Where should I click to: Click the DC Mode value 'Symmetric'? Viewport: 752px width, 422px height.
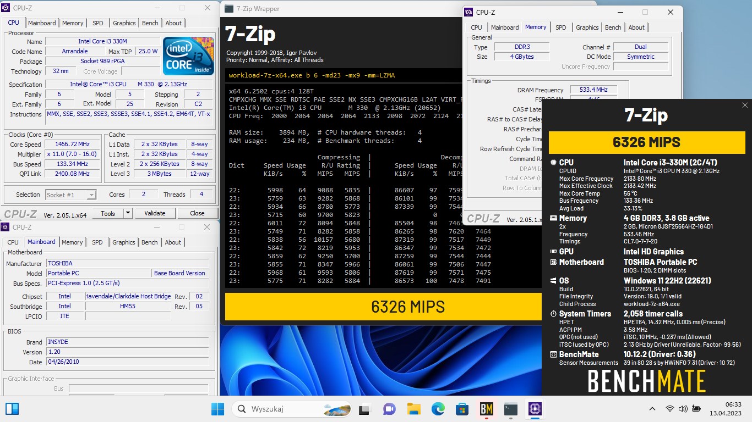pos(641,57)
